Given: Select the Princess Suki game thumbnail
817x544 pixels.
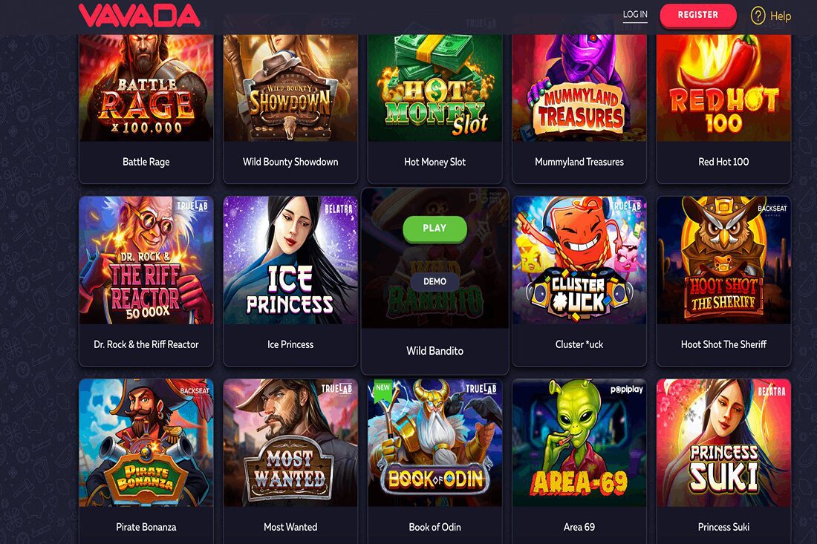Looking at the screenshot, I should tap(723, 442).
